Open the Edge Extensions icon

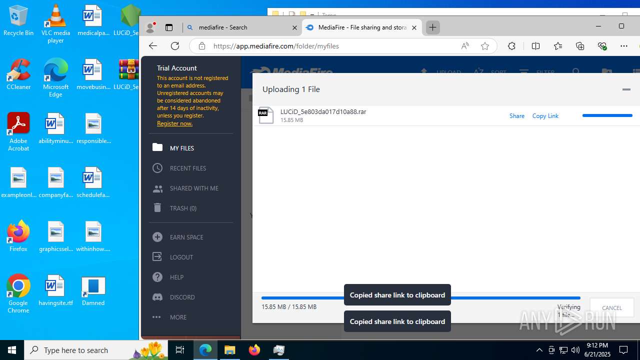[511, 46]
